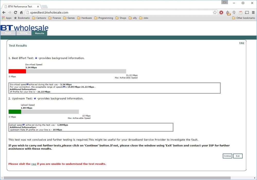Viewport: 257px width, 180px height.
Task: Click help icon after 'Upload speed'
Action: click(x=24, y=125)
